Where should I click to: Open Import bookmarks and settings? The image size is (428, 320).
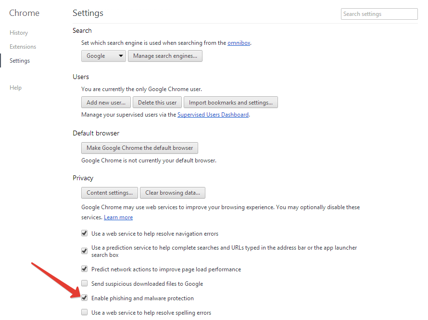tap(230, 102)
